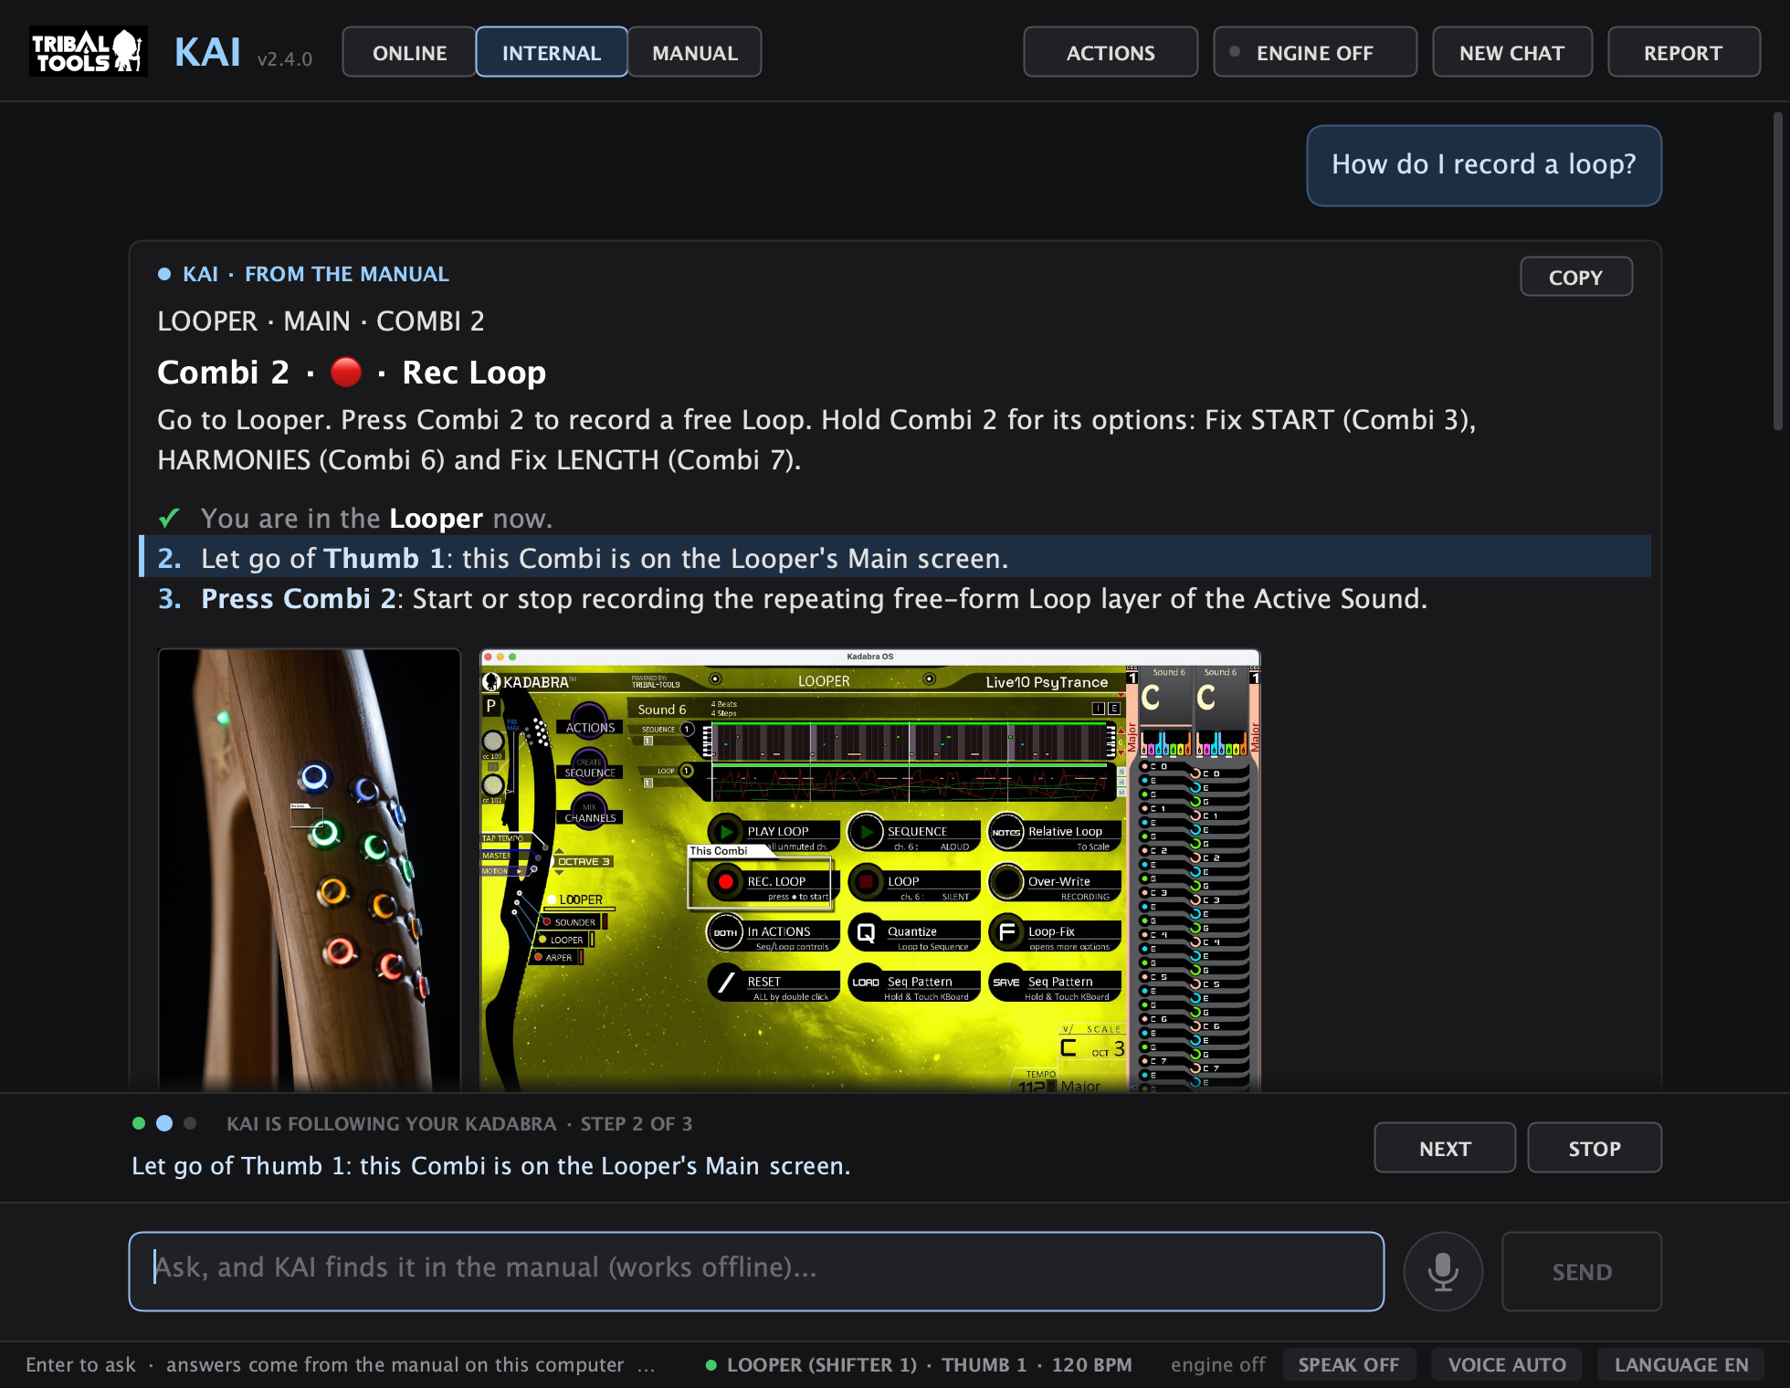This screenshot has height=1388, width=1790.
Task: Click SEQUENCE play icon in Kadabra screenshot
Action: (865, 832)
